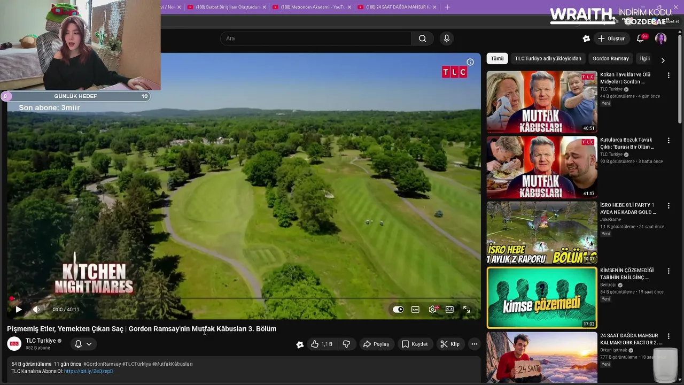Open options menu for KİMSENİN ÇÖZEMEDİĞİ video
This screenshot has height=385, width=684.
668,271
